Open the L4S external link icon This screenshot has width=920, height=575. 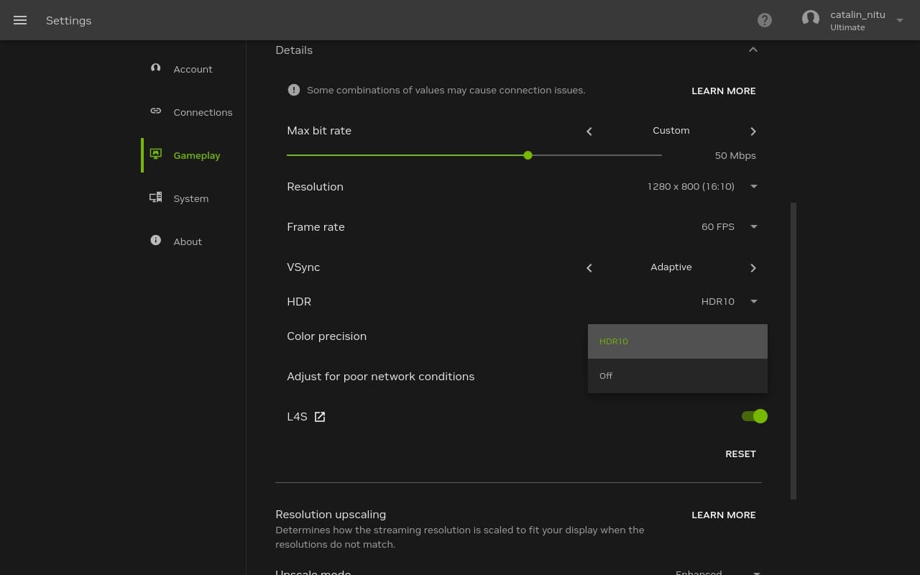coord(320,417)
